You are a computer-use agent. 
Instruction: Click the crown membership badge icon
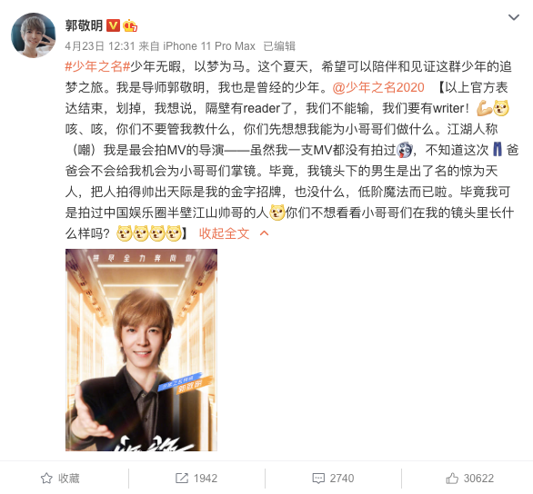[130, 25]
